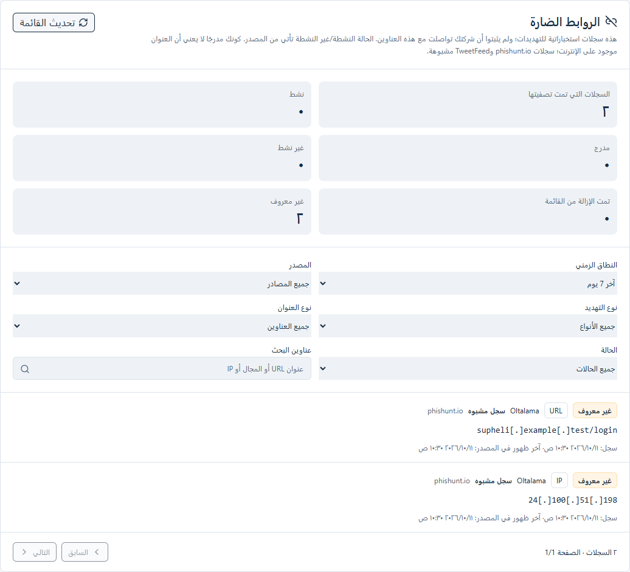Click the timestamp line under the supheli address
The height and width of the screenshot is (572, 630).
(517, 448)
